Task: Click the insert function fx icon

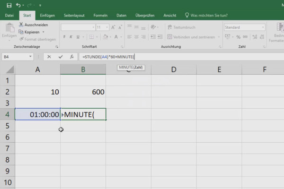Action: [x=72, y=57]
